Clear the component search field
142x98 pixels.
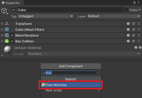click(x=98, y=73)
